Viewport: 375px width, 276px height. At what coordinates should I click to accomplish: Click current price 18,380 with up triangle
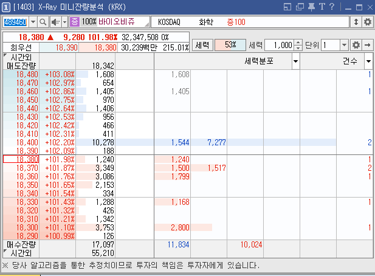(36, 37)
